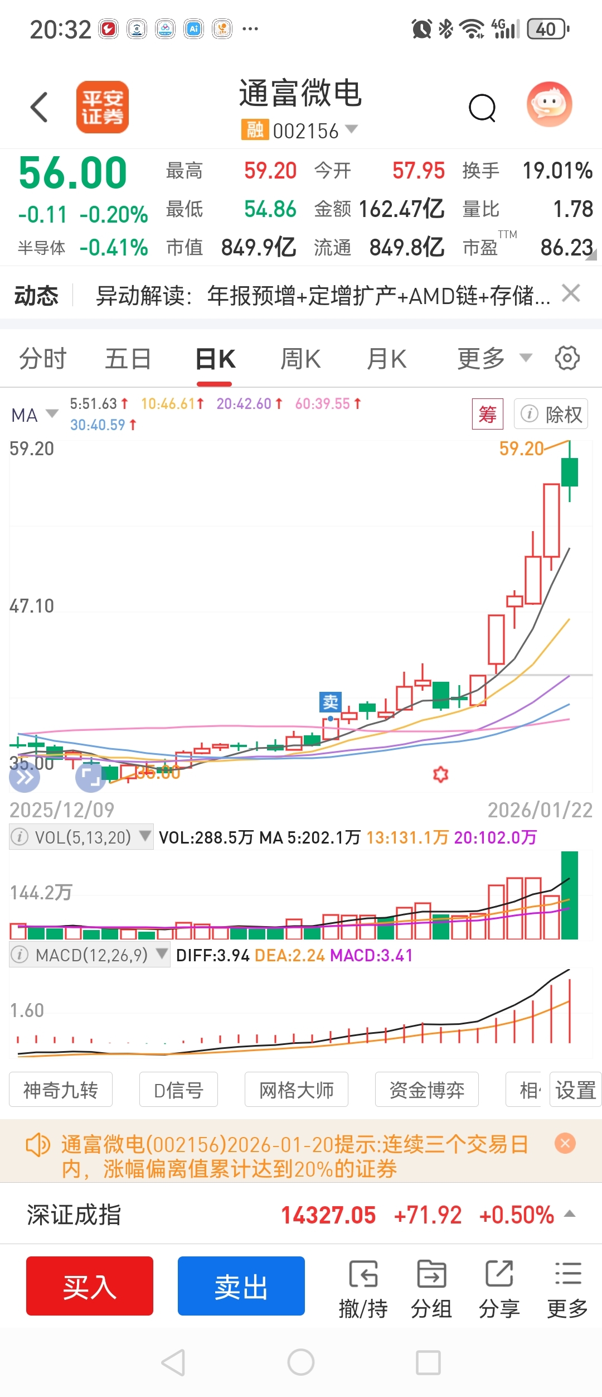Tap Android recent apps square

point(429,1363)
